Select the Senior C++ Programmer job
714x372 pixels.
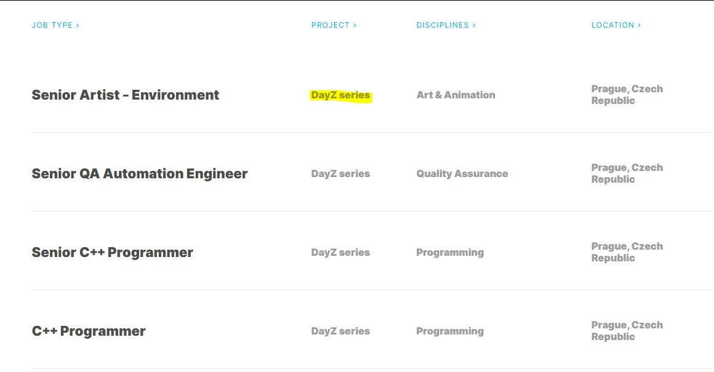pos(113,253)
